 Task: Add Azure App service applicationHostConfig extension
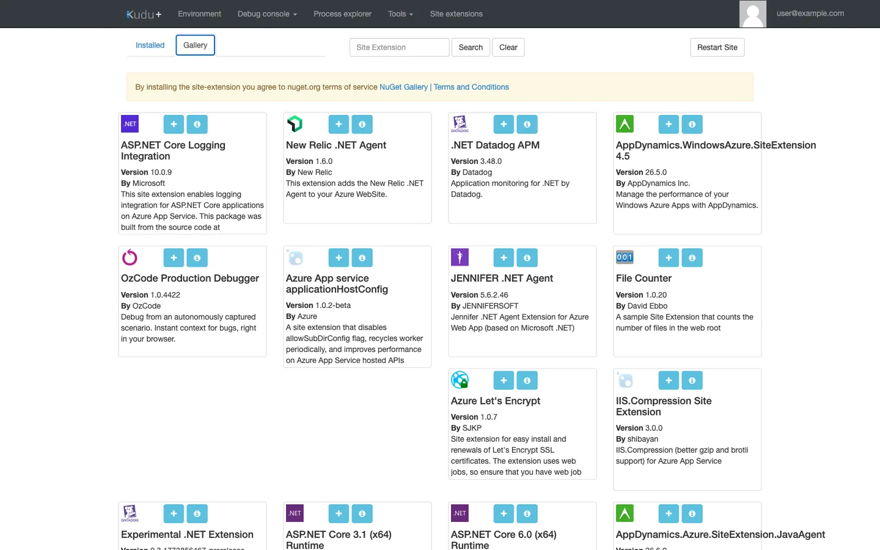coord(339,257)
